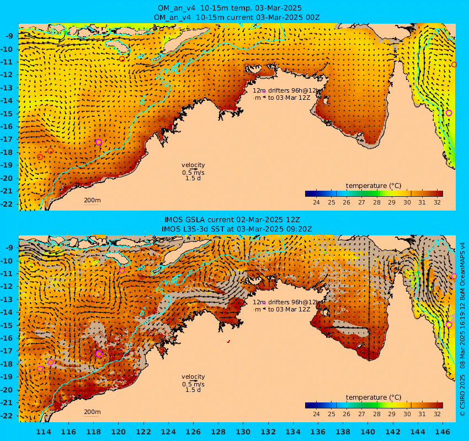Image resolution: width=469 pixels, height=441 pixels.
Task: Click the title 'OM_an_v4 10-15m temp. 03-Mar-2025'
Action: (x=230, y=8)
